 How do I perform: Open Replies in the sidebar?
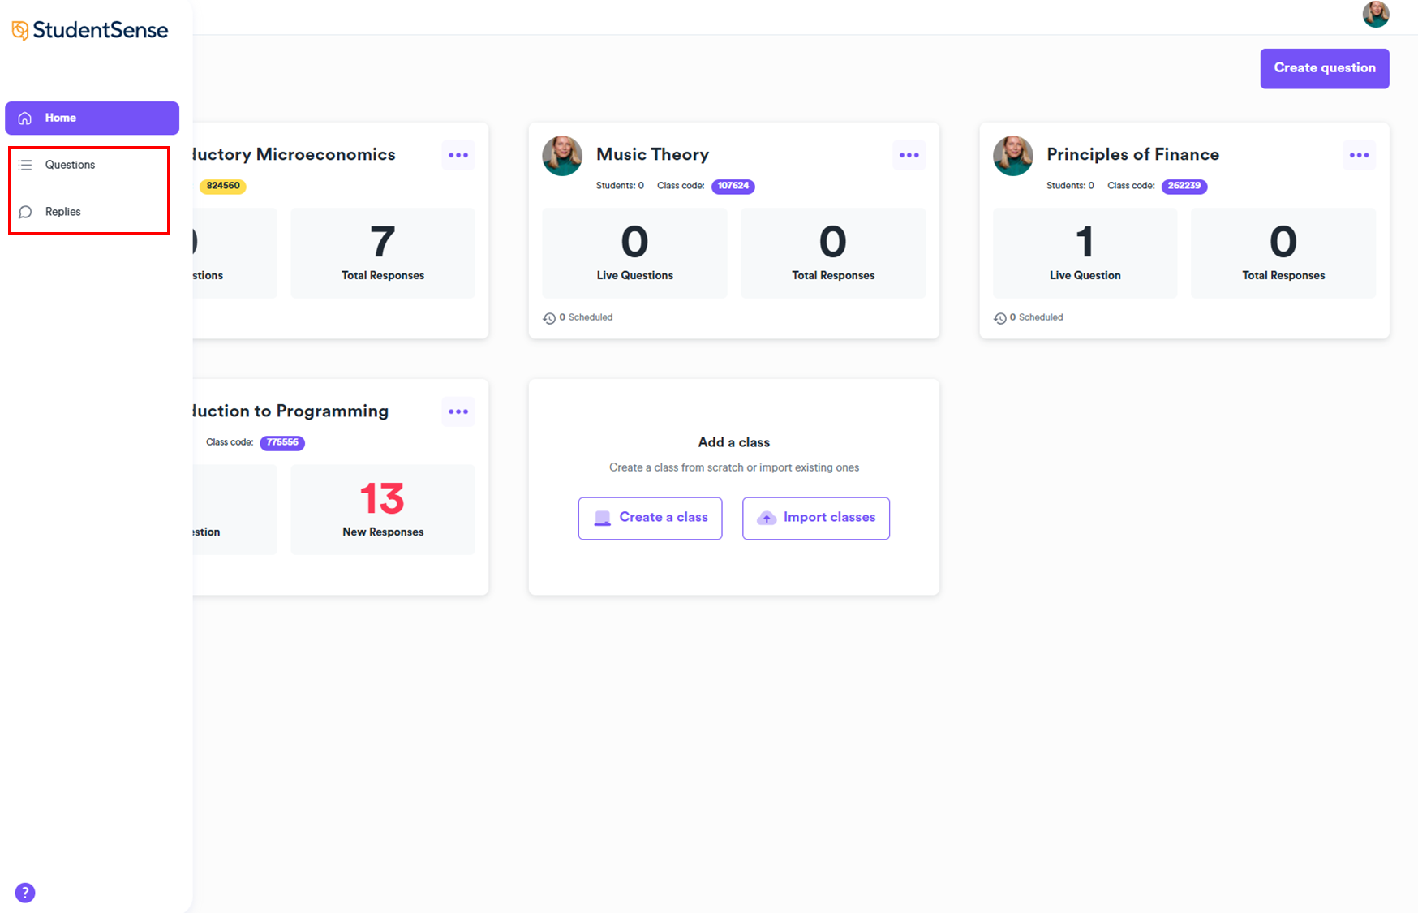[62, 212]
